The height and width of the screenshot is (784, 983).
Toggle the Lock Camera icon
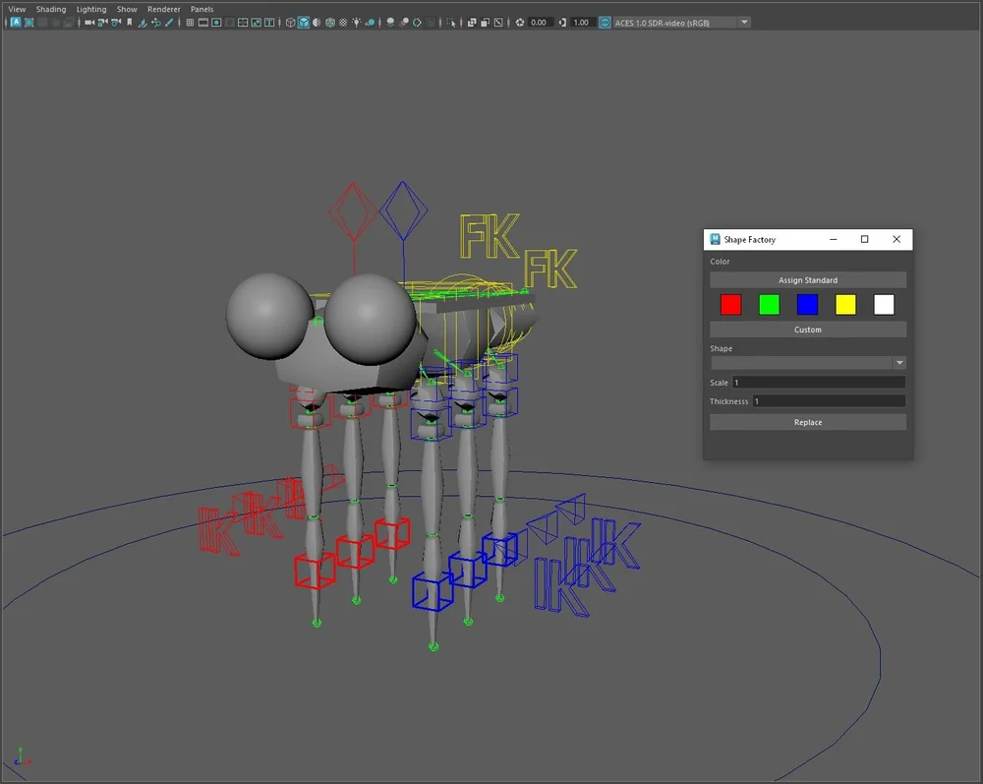tap(102, 23)
